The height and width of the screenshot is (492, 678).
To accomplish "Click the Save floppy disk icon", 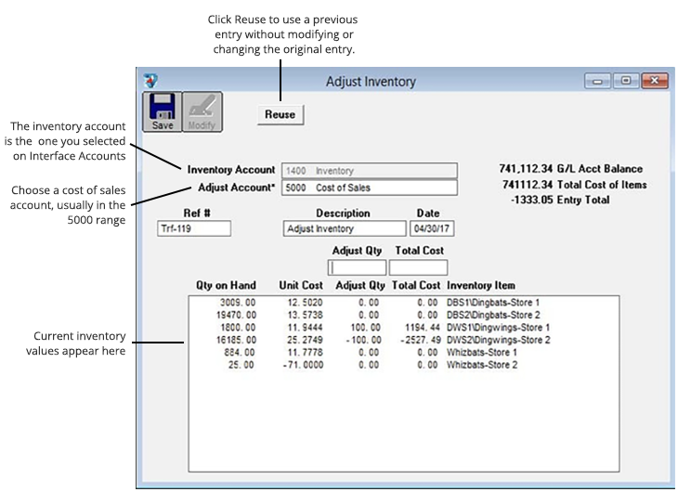I will click(x=163, y=113).
